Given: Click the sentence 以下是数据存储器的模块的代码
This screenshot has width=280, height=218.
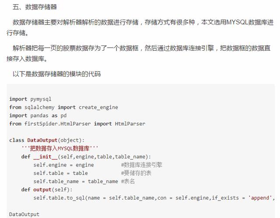Looking at the screenshot, I should pos(56,74).
